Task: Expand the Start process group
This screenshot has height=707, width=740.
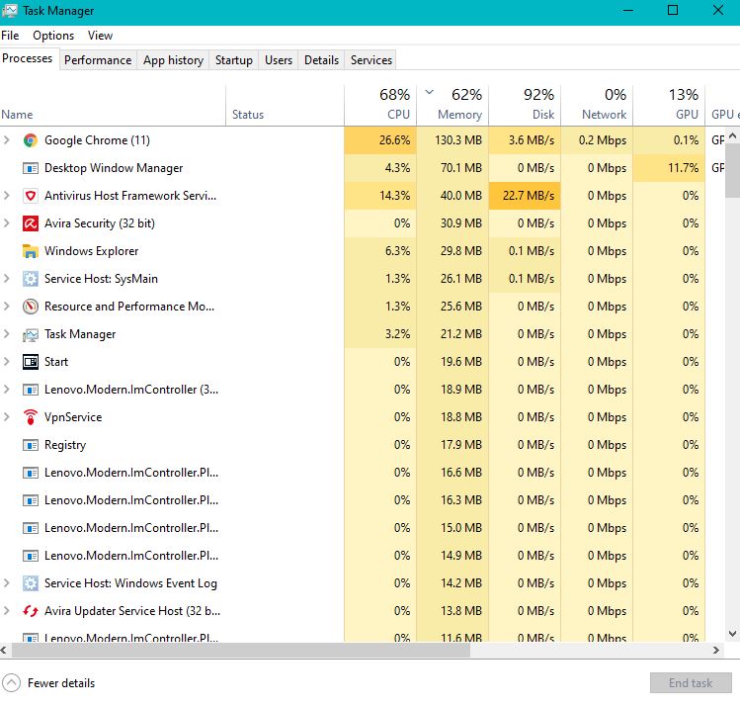Action: point(7,361)
